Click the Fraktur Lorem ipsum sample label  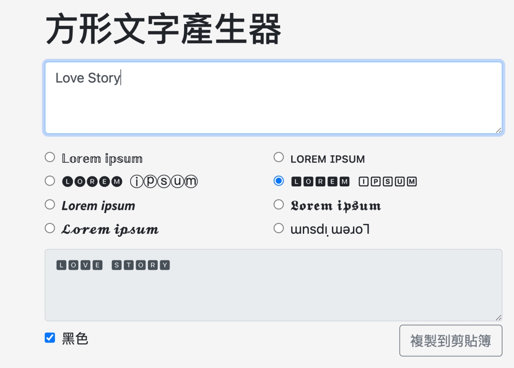point(335,206)
